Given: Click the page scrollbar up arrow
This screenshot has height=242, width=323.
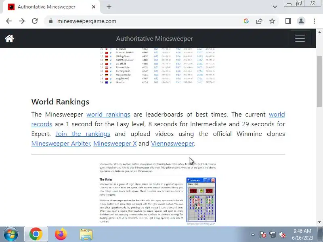Looking at the screenshot, I should click(319, 32).
